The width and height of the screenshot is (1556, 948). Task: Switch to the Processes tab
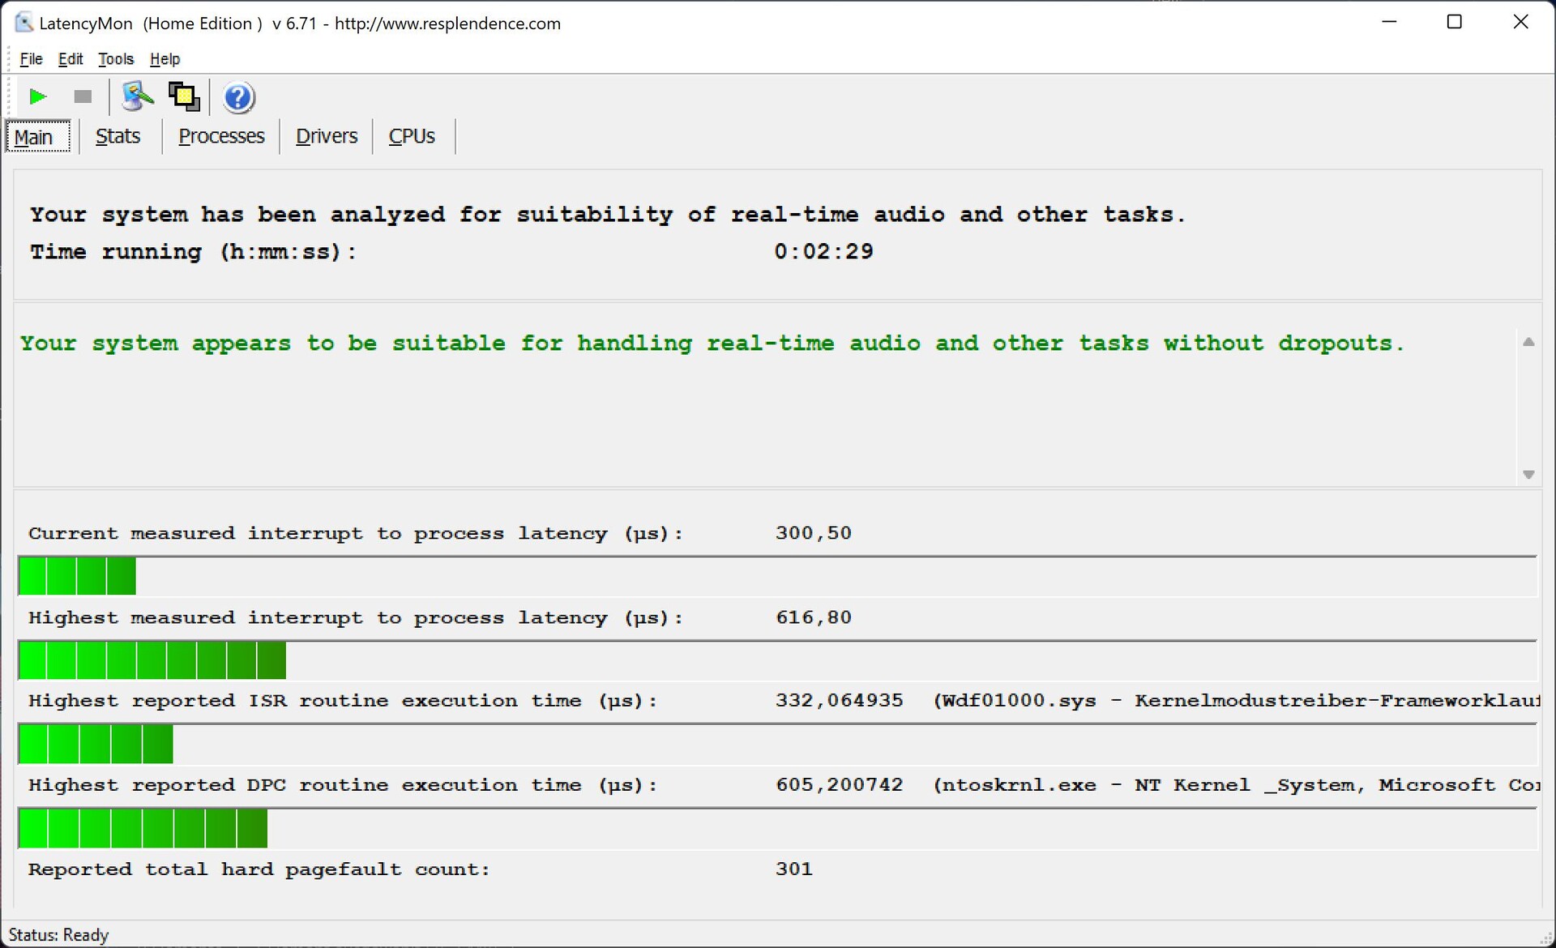[x=221, y=136]
